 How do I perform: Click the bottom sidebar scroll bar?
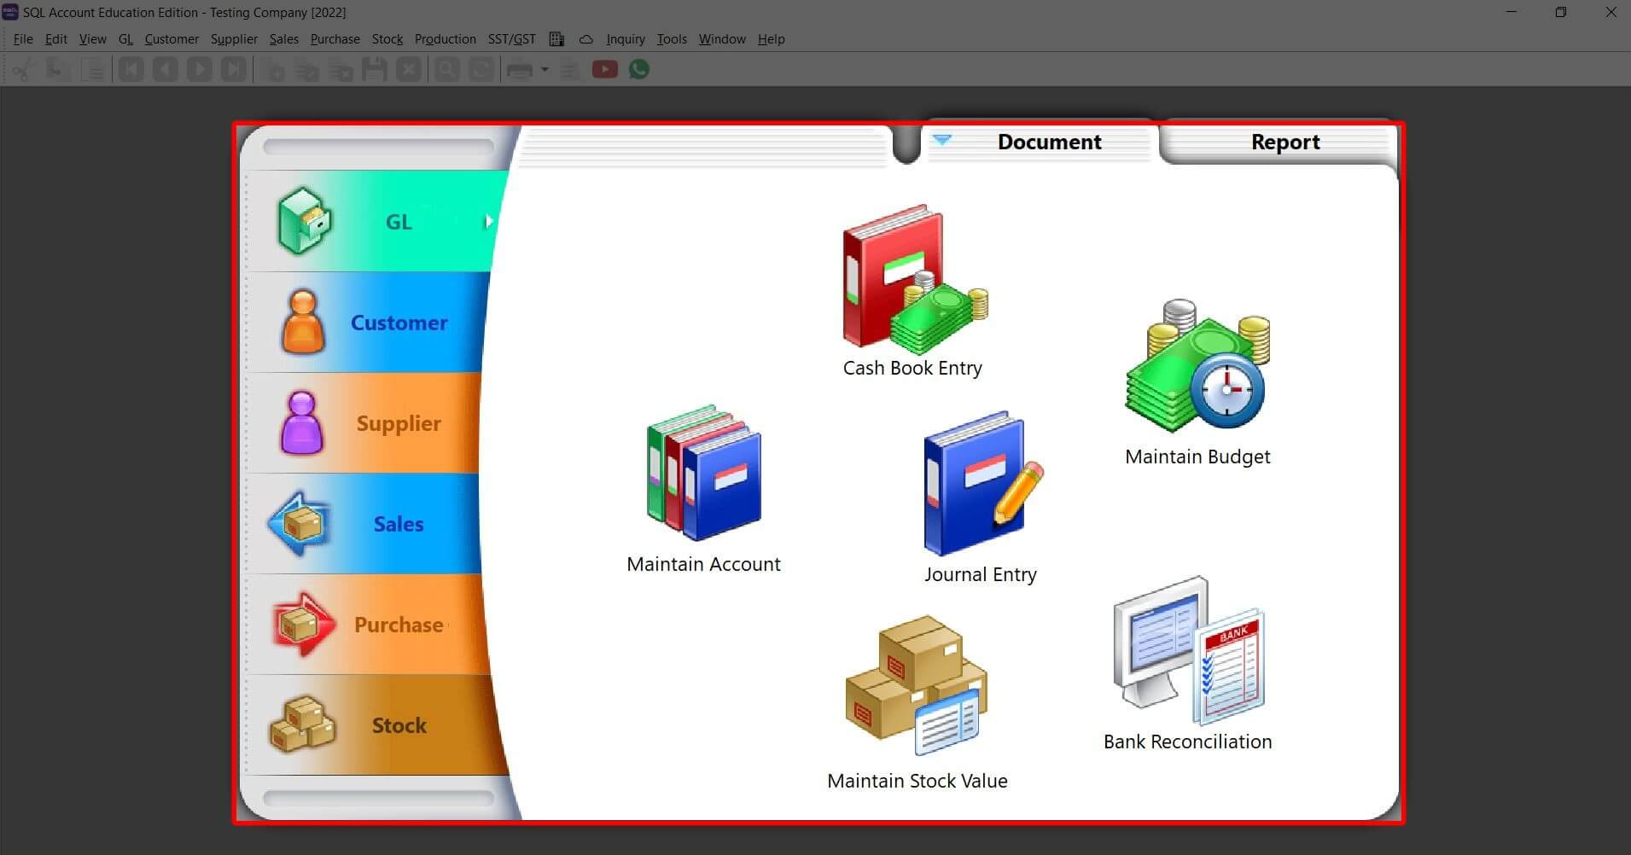[379, 799]
